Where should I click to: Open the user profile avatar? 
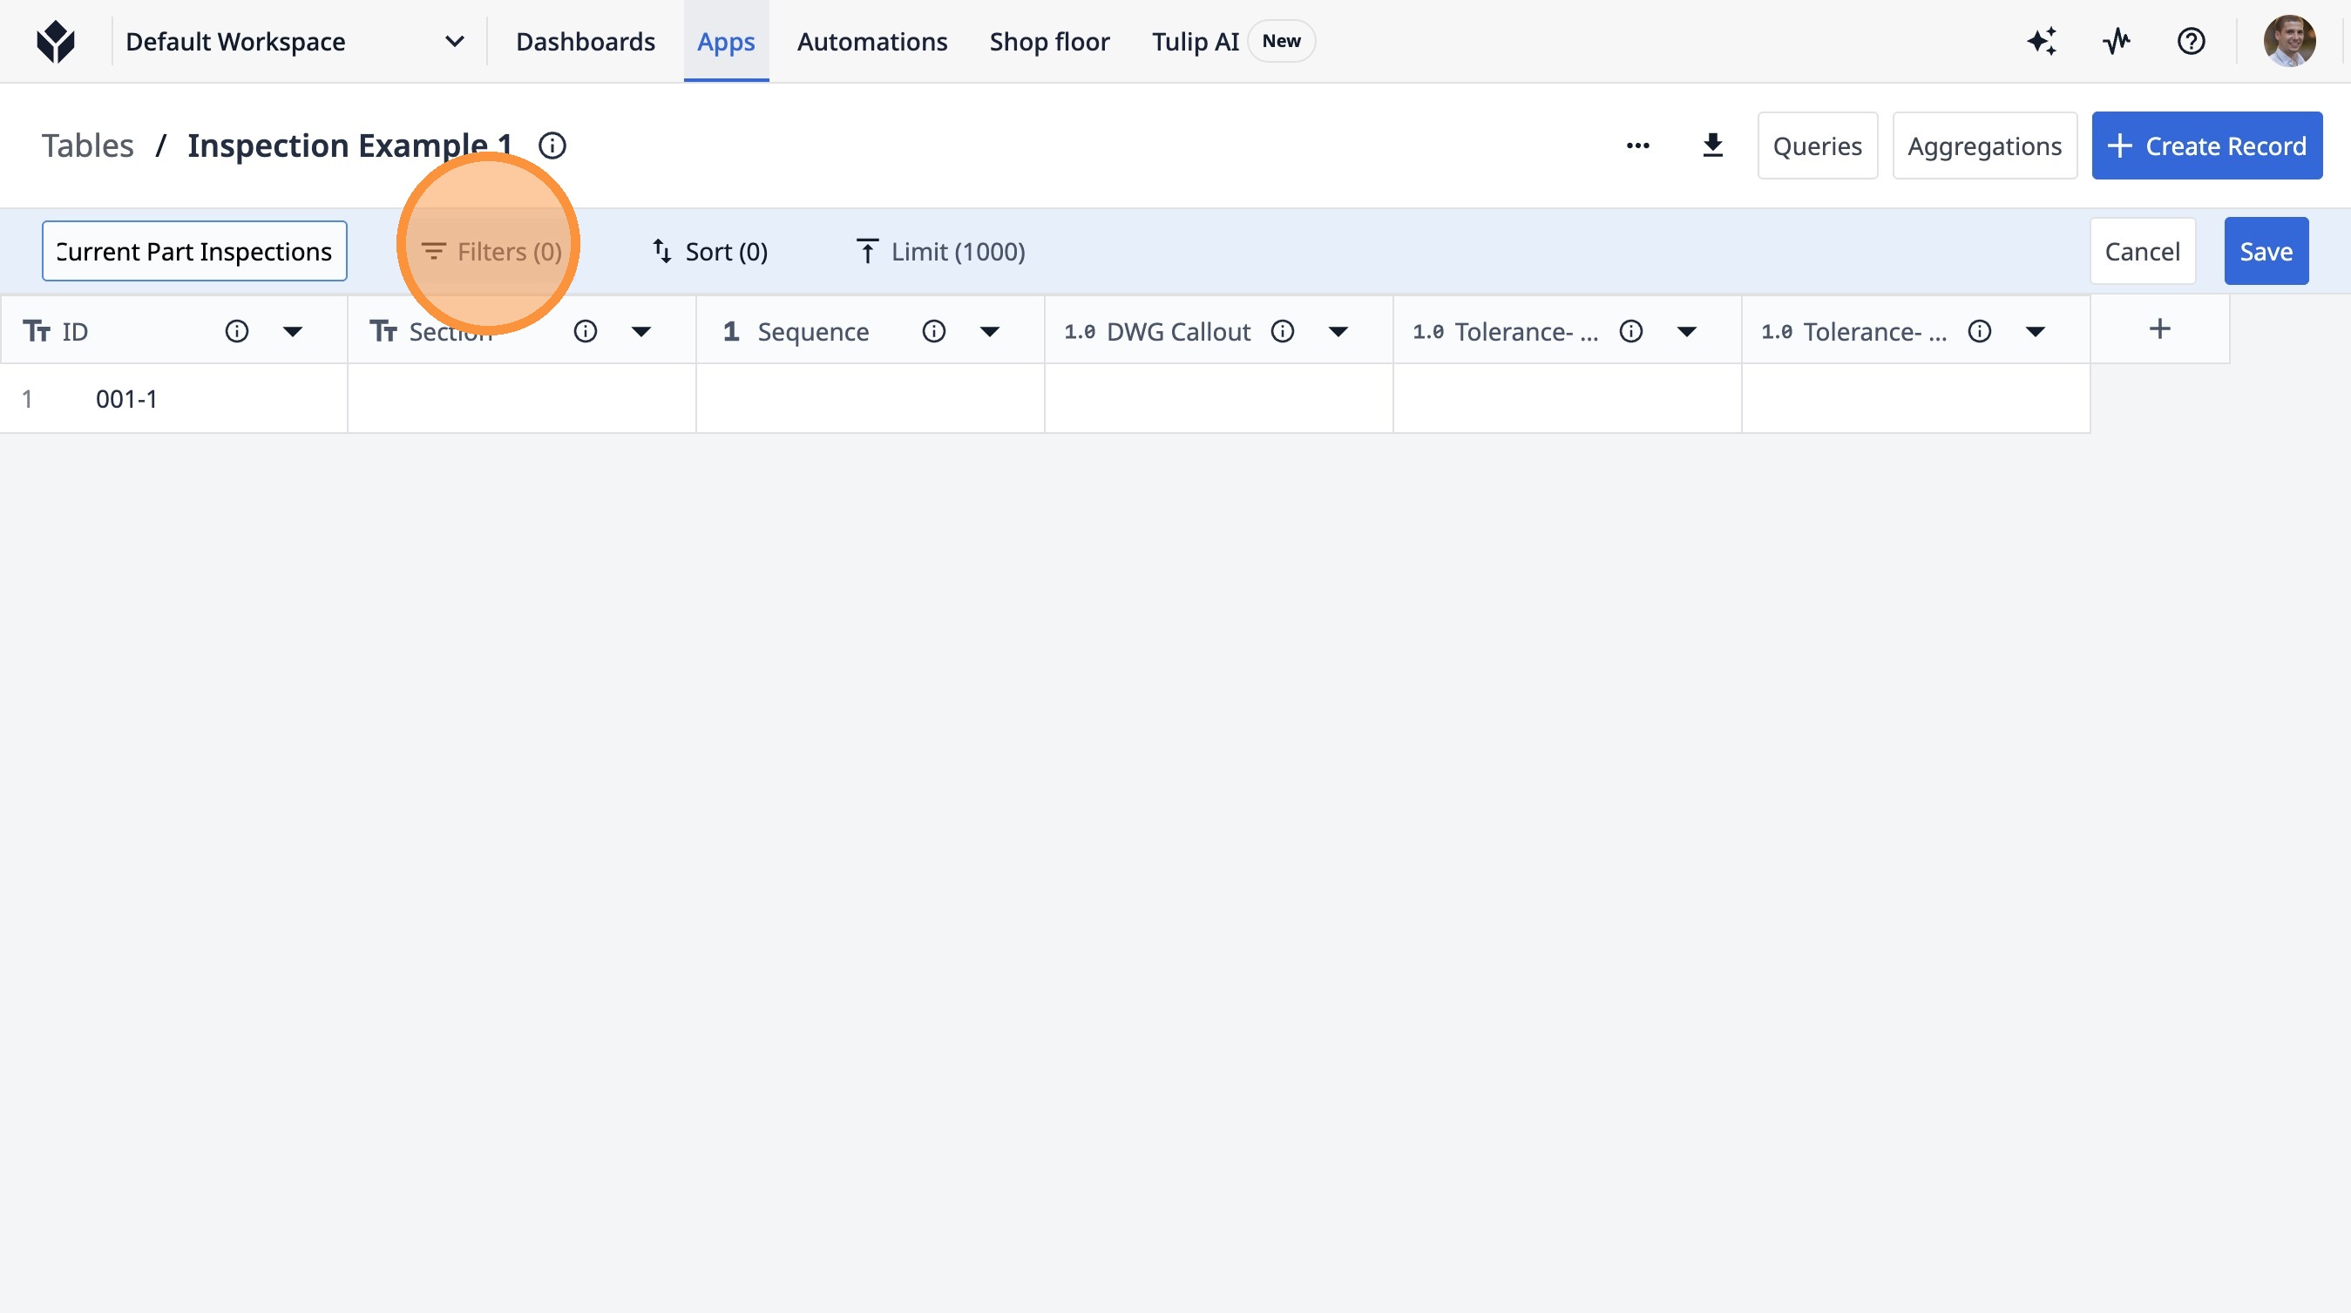point(2288,41)
